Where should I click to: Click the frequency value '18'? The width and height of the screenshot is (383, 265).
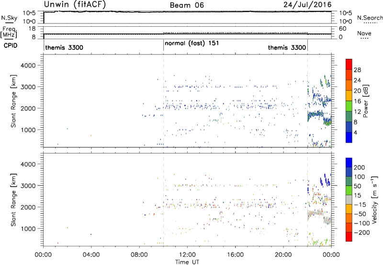tap(32, 29)
